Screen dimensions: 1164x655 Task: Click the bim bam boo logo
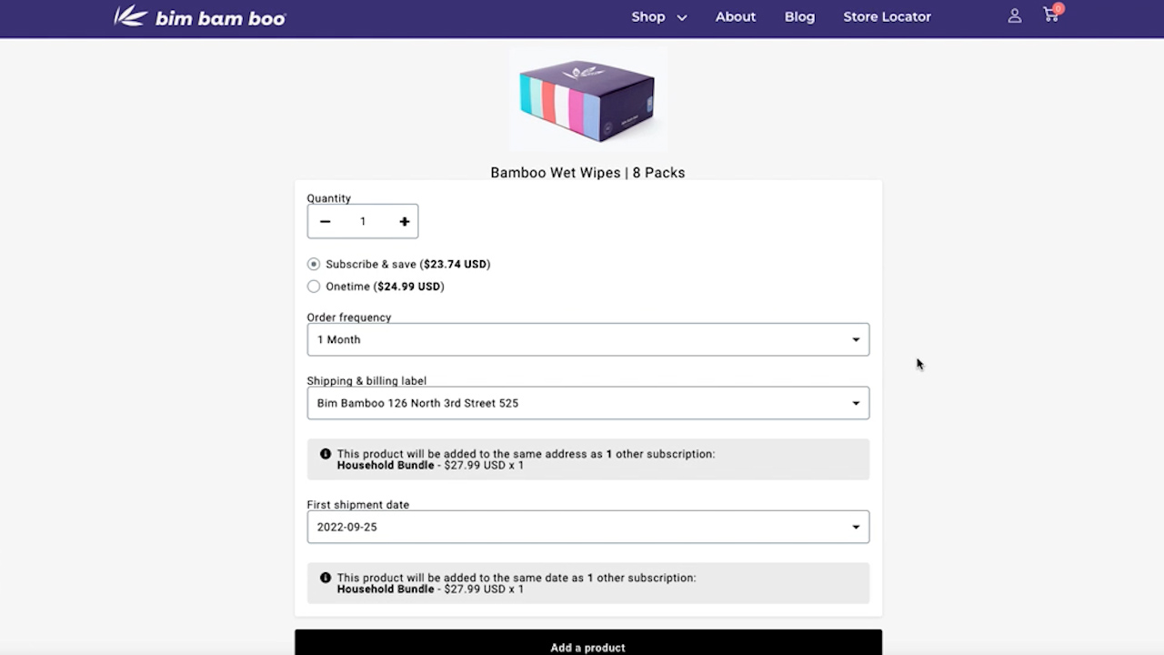coord(200,16)
